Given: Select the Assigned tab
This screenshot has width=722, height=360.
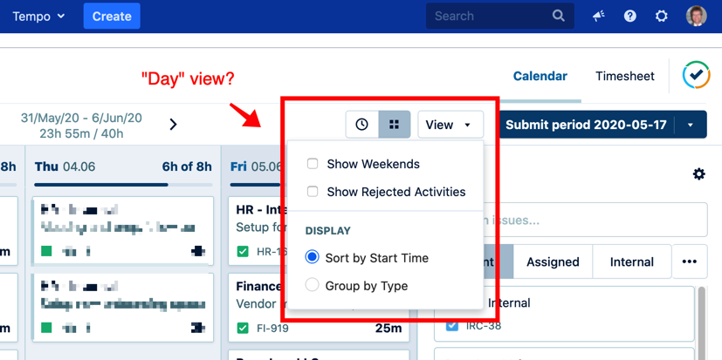Looking at the screenshot, I should [x=553, y=262].
